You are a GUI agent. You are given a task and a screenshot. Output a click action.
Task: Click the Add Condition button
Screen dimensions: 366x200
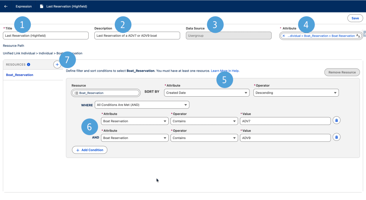coord(89,150)
